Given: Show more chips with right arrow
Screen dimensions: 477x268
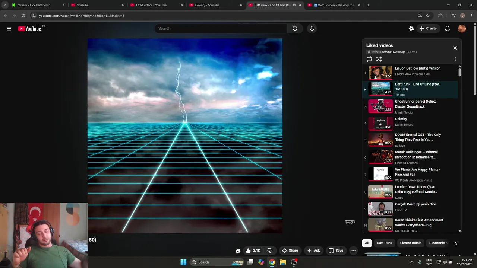Looking at the screenshot, I should [455, 243].
